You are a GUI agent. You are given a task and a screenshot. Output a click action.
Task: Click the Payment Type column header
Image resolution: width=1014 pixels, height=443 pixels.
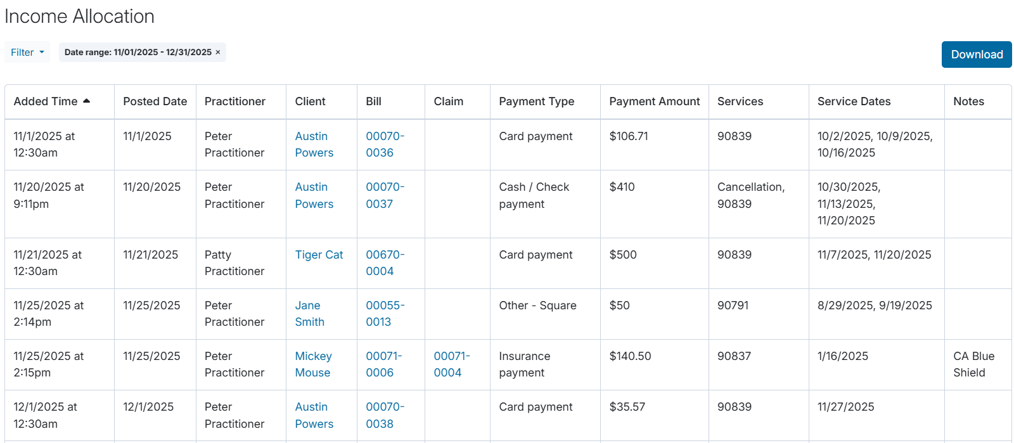point(537,101)
